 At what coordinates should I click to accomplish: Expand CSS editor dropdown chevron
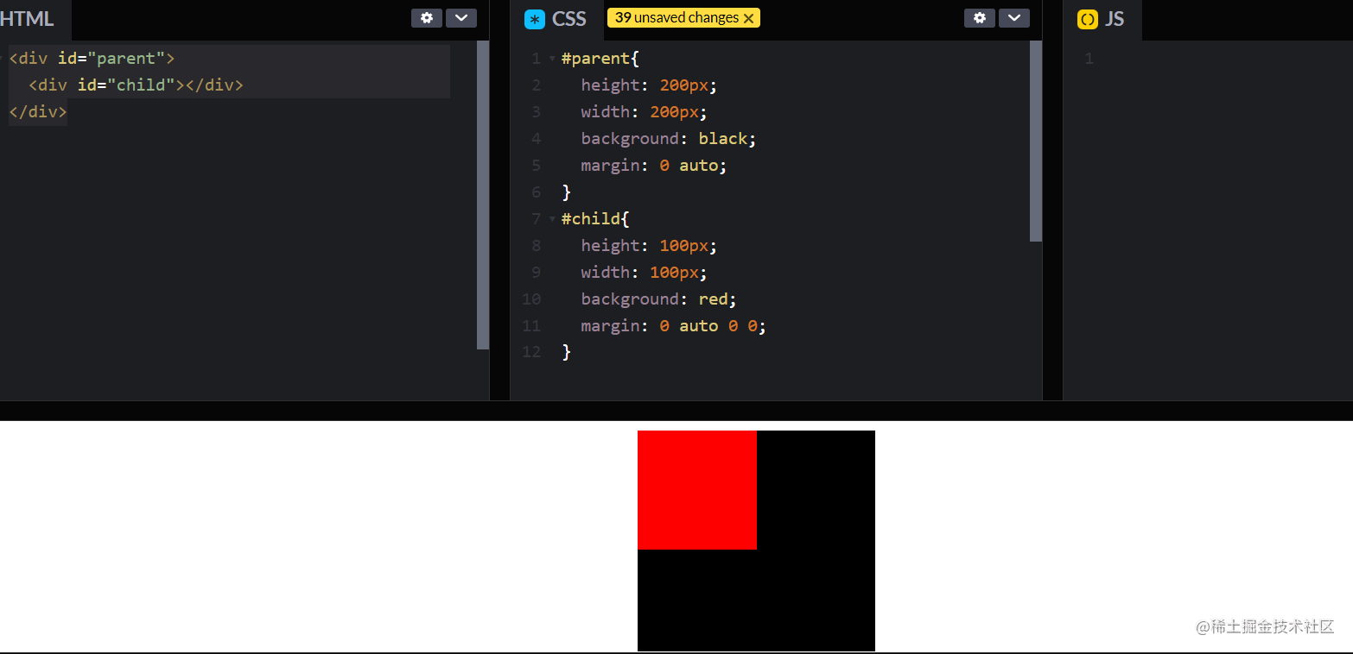1014,18
